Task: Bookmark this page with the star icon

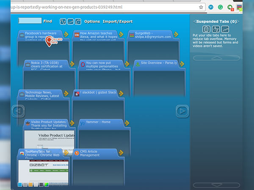Action: [201, 7]
